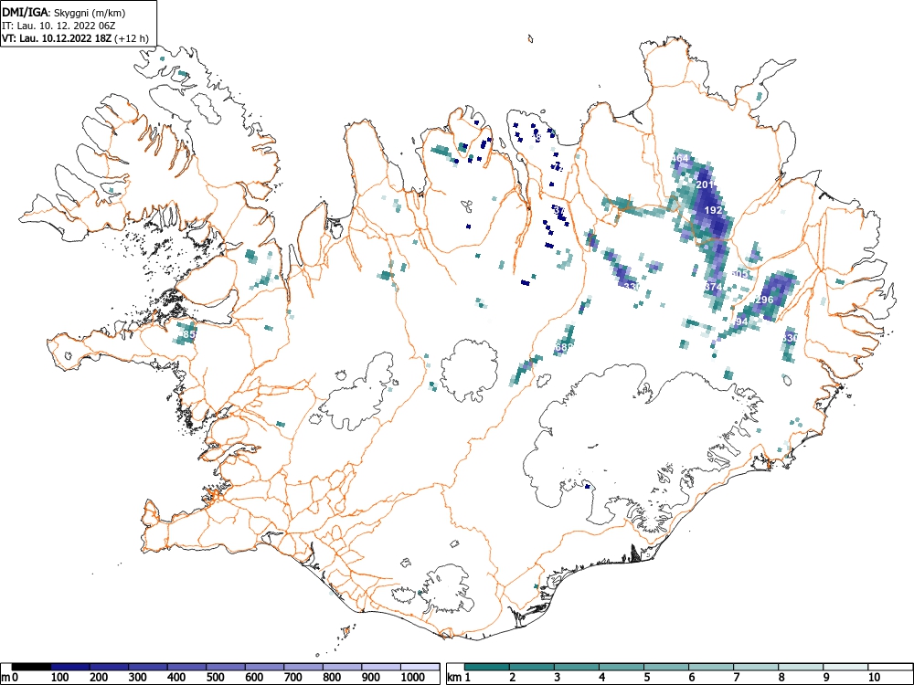Select the '3' label on the km legend
Image resolution: width=914 pixels, height=685 pixels.
[558, 678]
